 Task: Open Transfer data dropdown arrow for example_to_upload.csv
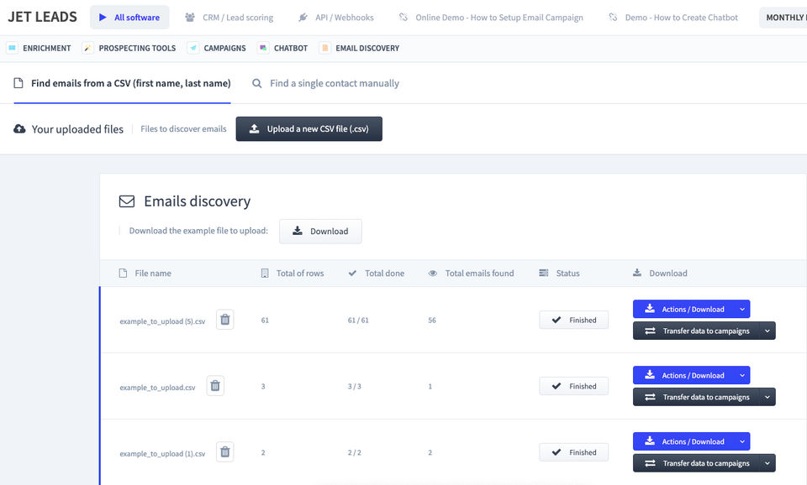[x=767, y=397]
